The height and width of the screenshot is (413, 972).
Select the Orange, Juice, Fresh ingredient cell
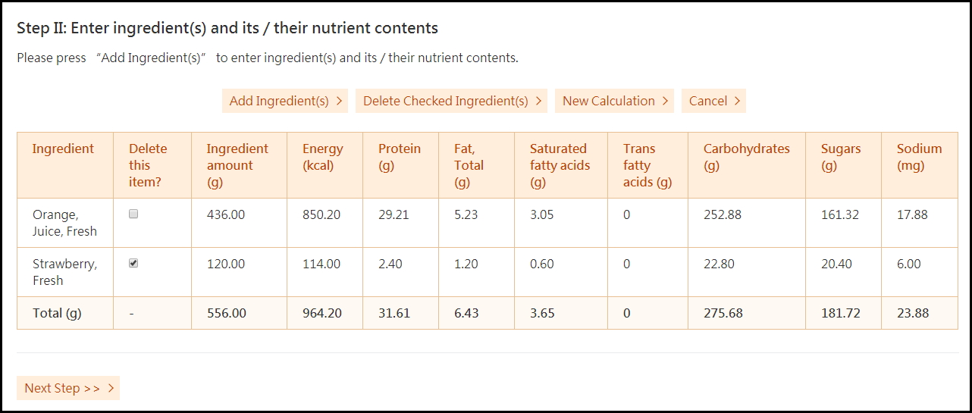pyautogui.click(x=64, y=223)
